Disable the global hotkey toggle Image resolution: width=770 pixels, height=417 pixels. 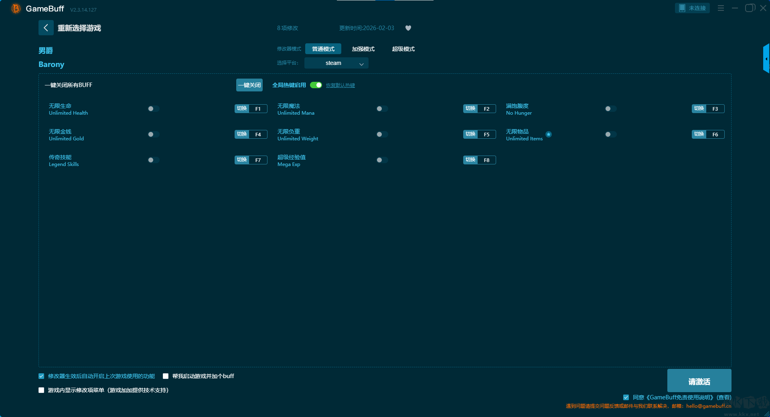coord(316,85)
